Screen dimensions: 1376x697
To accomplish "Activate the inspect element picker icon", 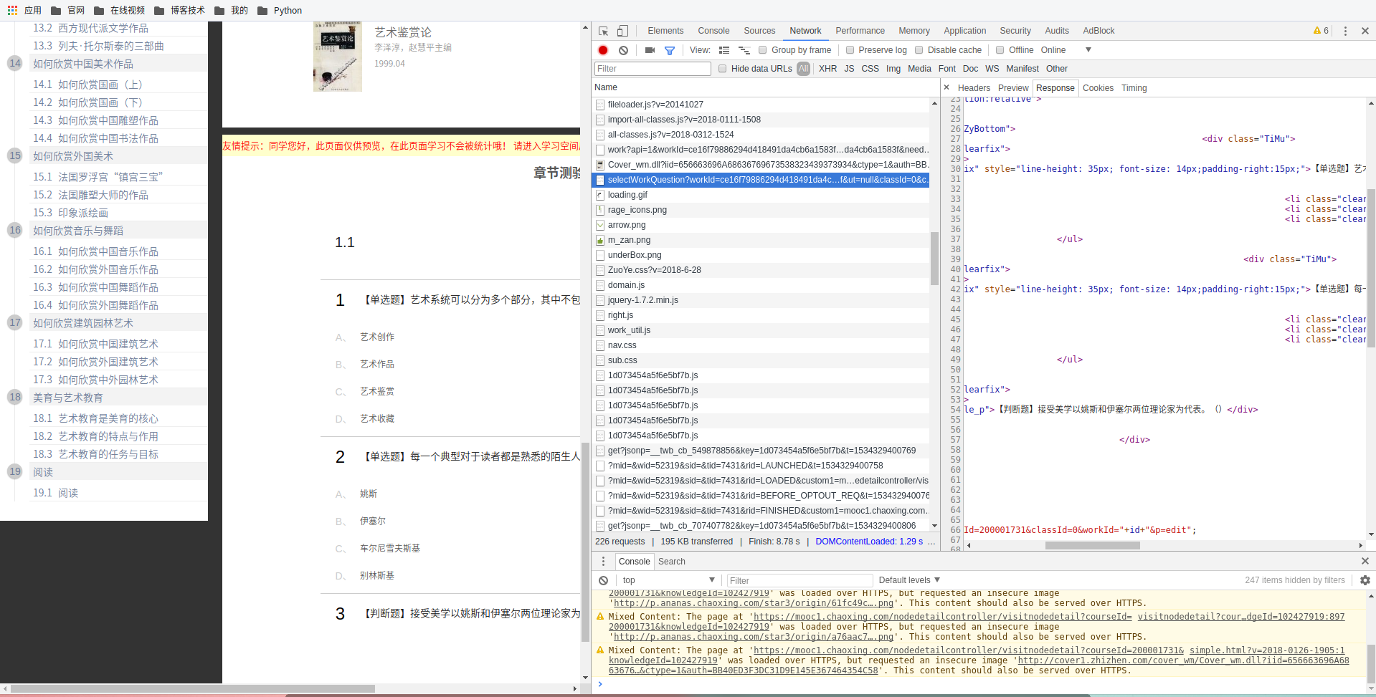I will 603,31.
